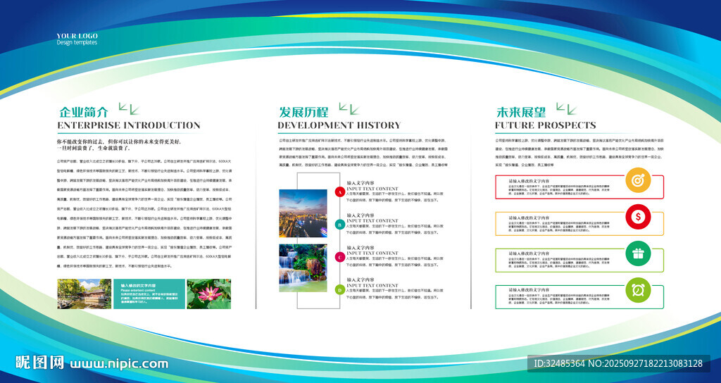Select the pink lotus flower photo
The width and height of the screenshot is (721, 383).
(208, 294)
